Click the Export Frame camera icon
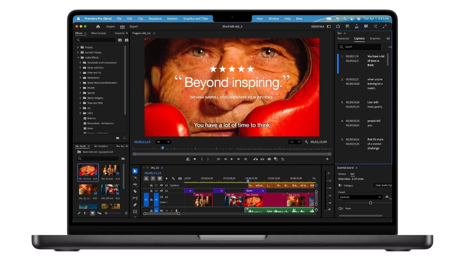The height and width of the screenshot is (261, 465). [x=269, y=159]
